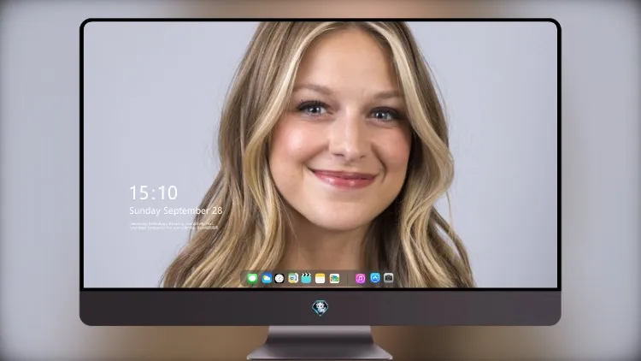
Task: Open the colorful files app beside Notes
Action: click(334, 279)
